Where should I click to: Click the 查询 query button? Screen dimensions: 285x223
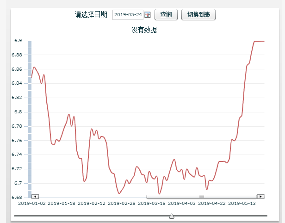pos(166,15)
